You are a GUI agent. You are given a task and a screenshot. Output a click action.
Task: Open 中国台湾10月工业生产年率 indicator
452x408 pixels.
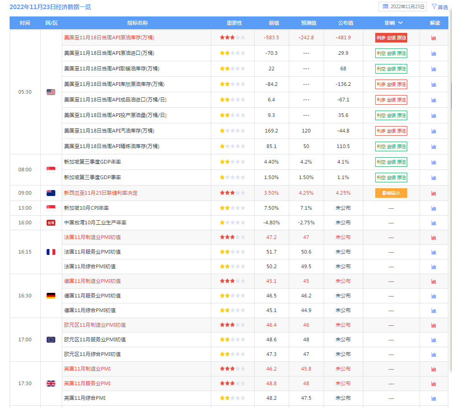tap(95, 223)
